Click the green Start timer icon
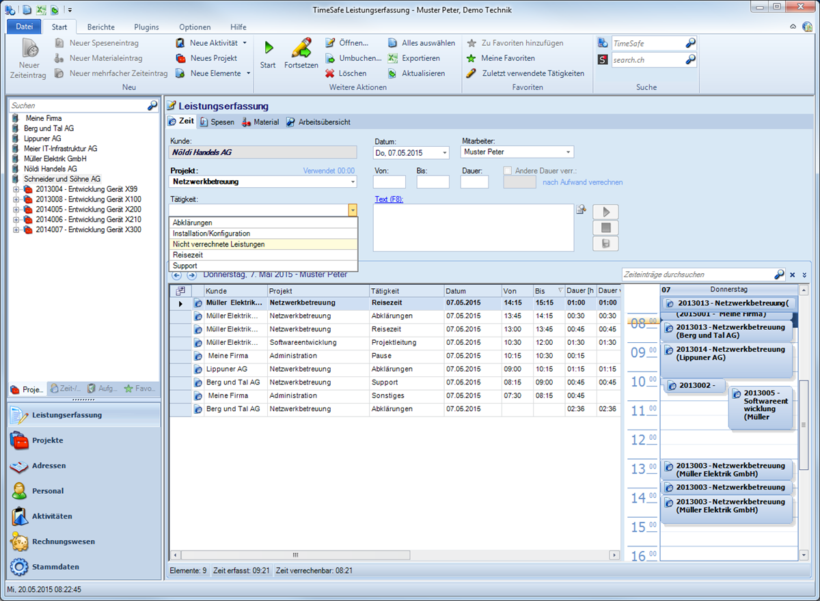Viewport: 820px width, 601px height. tap(269, 48)
